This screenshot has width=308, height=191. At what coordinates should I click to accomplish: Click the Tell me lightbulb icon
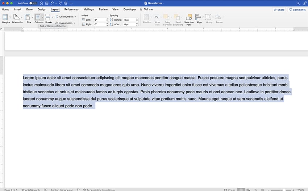pos(141,9)
